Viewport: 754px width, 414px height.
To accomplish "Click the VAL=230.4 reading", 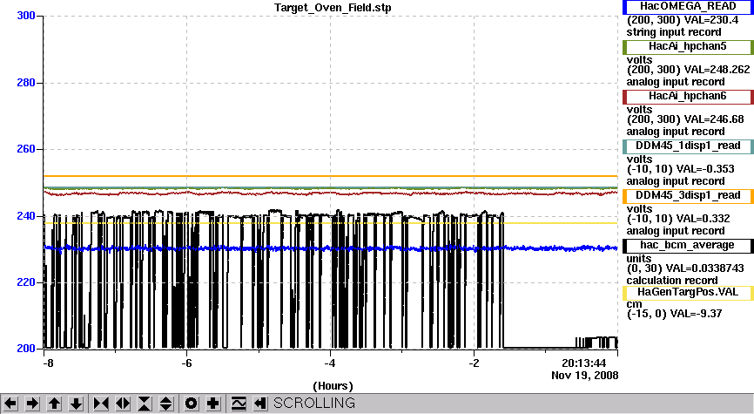I will point(710,20).
